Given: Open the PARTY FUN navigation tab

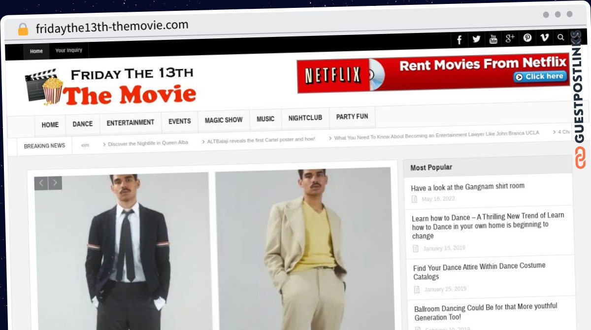Looking at the screenshot, I should point(352,117).
